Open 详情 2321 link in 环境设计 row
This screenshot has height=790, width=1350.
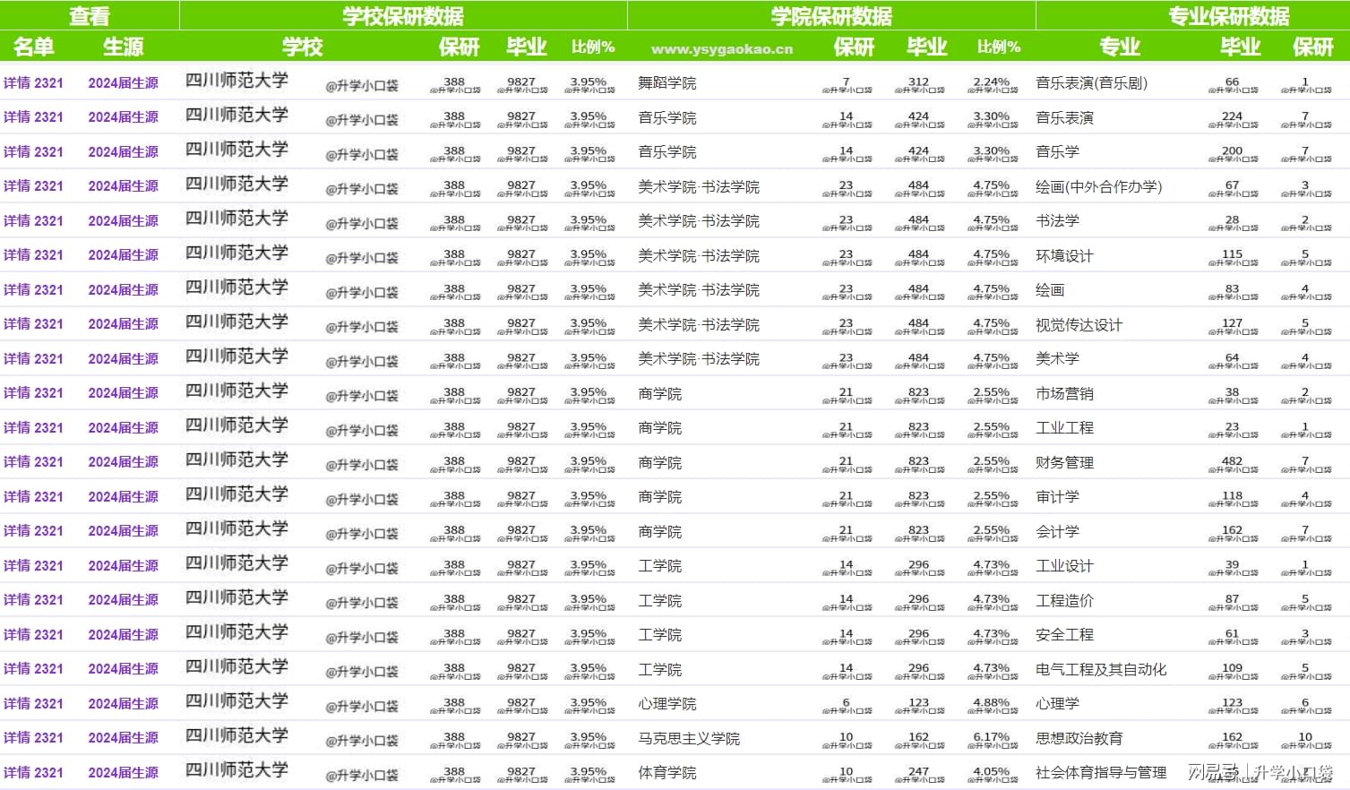33,255
